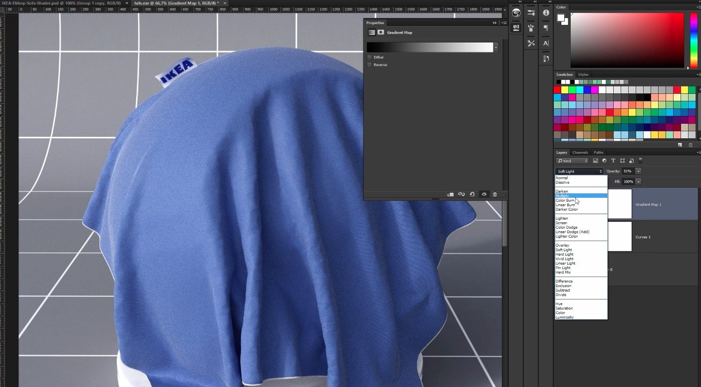Collapse the Color panel group to icons

click(x=699, y=1)
